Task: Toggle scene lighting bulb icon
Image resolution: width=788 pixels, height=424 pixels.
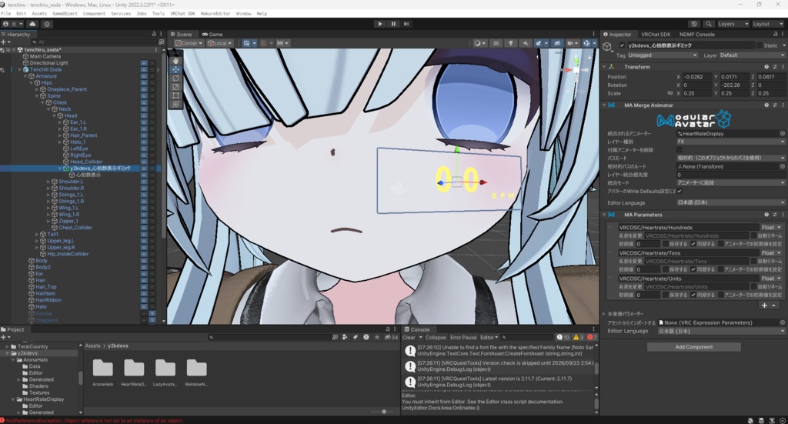Action: (511, 43)
